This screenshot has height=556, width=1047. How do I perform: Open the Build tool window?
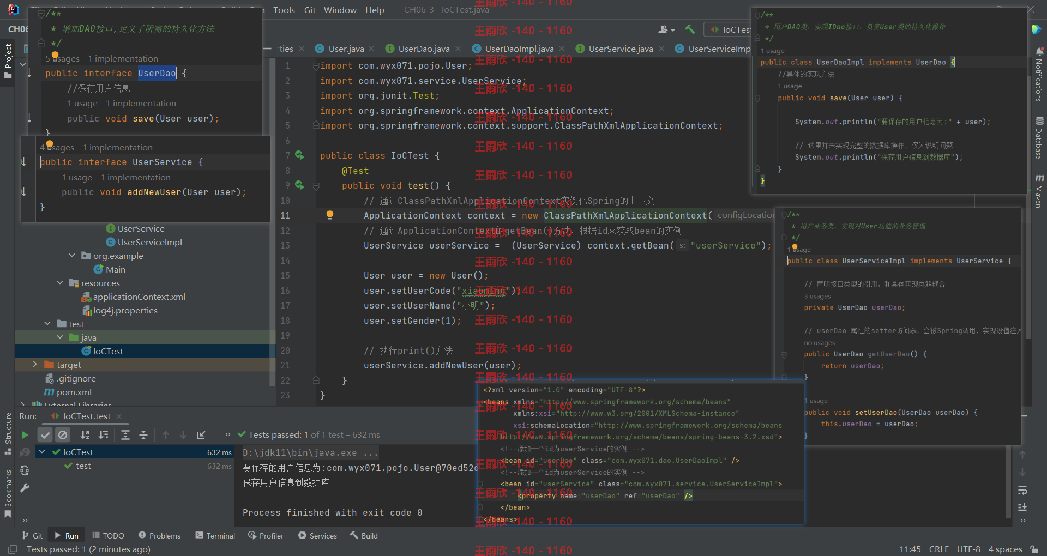tap(364, 536)
